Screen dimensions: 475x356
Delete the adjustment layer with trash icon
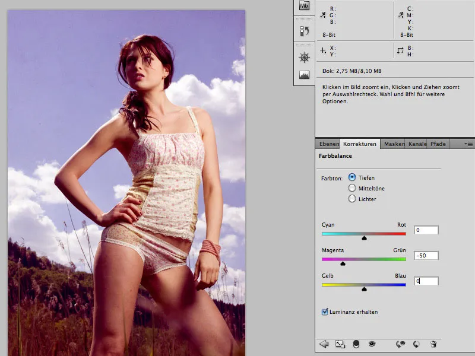pyautogui.click(x=433, y=344)
